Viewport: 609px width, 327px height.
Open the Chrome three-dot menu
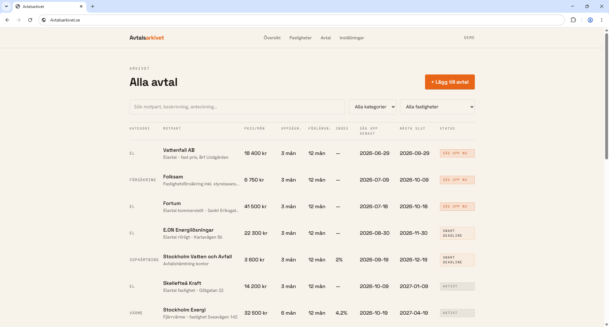(602, 20)
